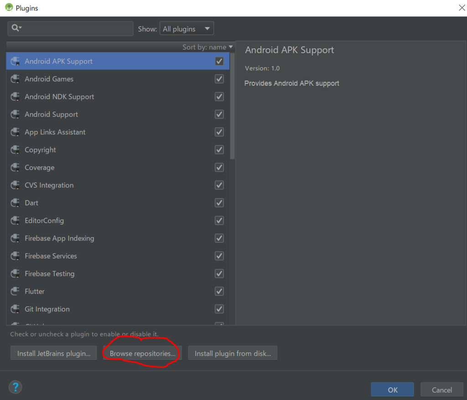Disable the Android APK Support plugin checkbox
Screen dimensions: 467x400
pyautogui.click(x=219, y=62)
